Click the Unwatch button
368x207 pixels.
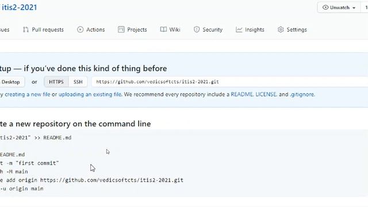pos(339,7)
